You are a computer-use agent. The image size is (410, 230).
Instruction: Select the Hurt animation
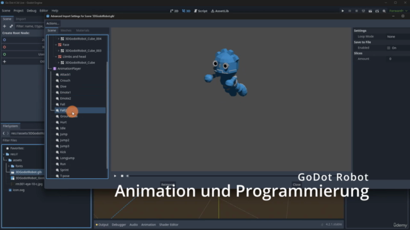63,122
